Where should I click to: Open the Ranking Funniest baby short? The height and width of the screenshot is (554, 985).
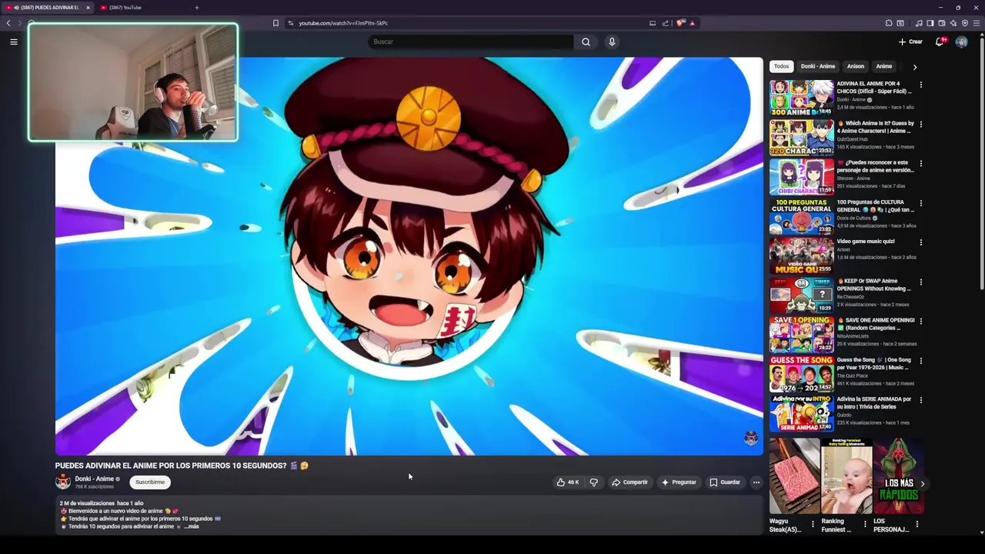point(846,476)
